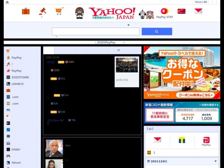
Task: Open the Yahoo! BB link at top right
Action: [201, 2]
